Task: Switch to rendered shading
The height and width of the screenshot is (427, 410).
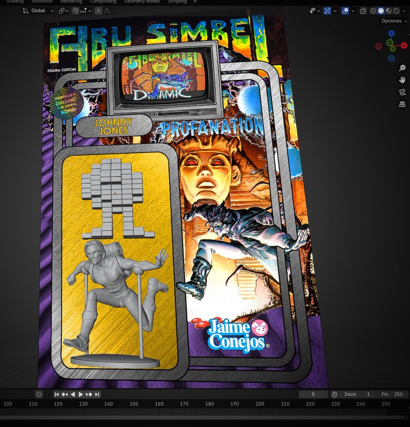Action: (x=396, y=11)
